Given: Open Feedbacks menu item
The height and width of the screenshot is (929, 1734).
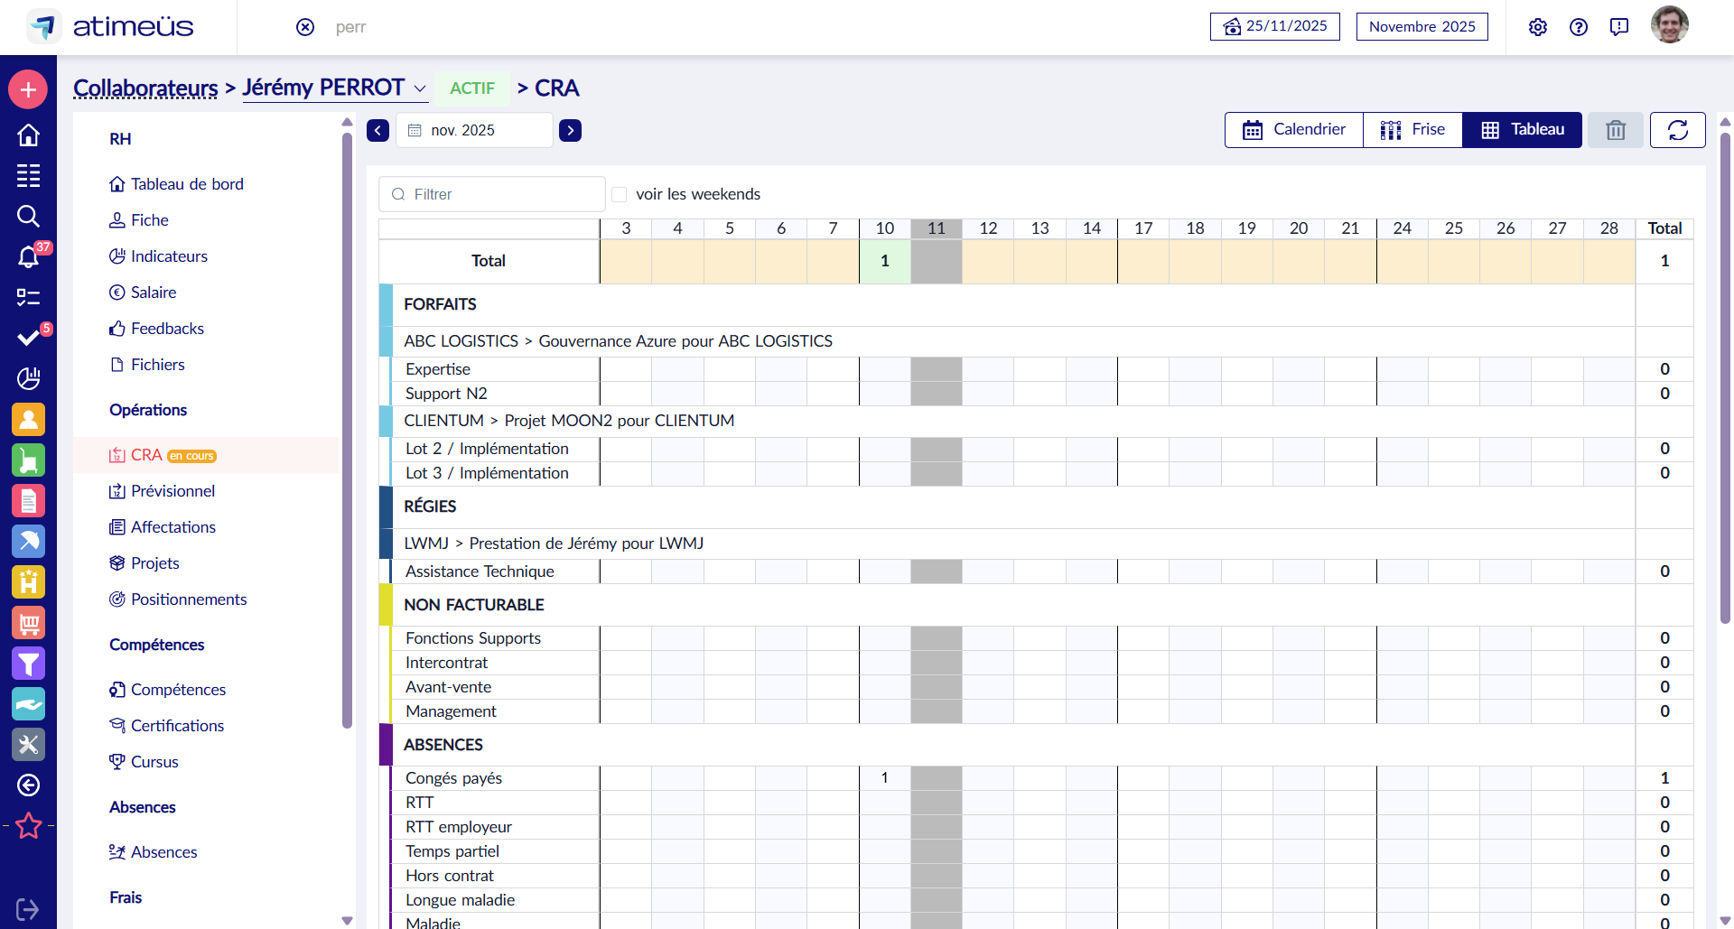Looking at the screenshot, I should 157,329.
